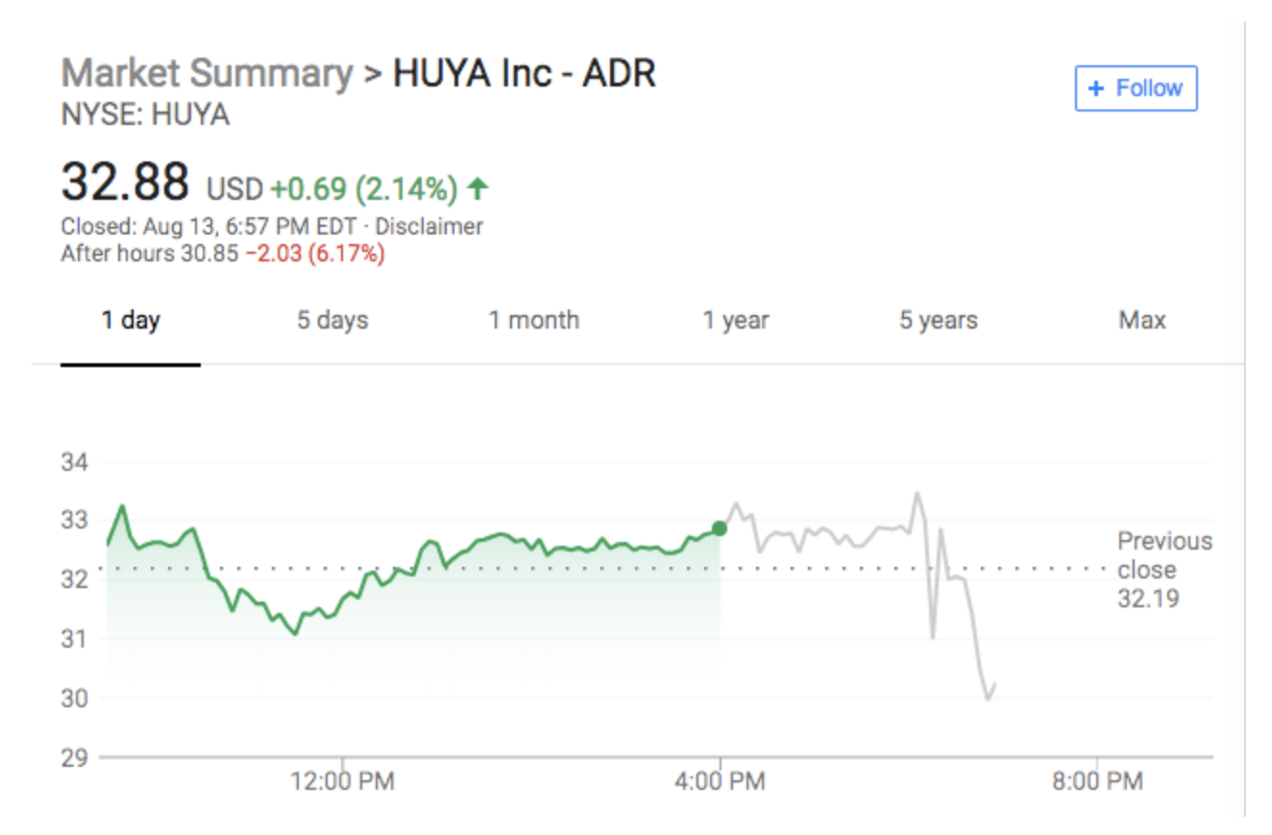Image resolution: width=1272 pixels, height=835 pixels.
Task: Select the 5 years tab
Action: click(938, 320)
